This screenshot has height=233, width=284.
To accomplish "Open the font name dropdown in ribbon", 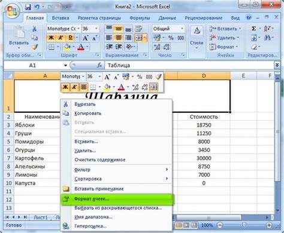I will [x=78, y=29].
